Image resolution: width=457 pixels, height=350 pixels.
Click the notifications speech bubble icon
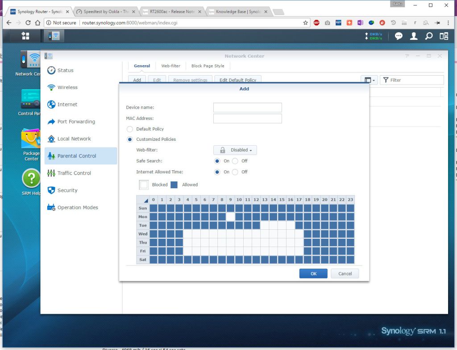[x=399, y=36]
